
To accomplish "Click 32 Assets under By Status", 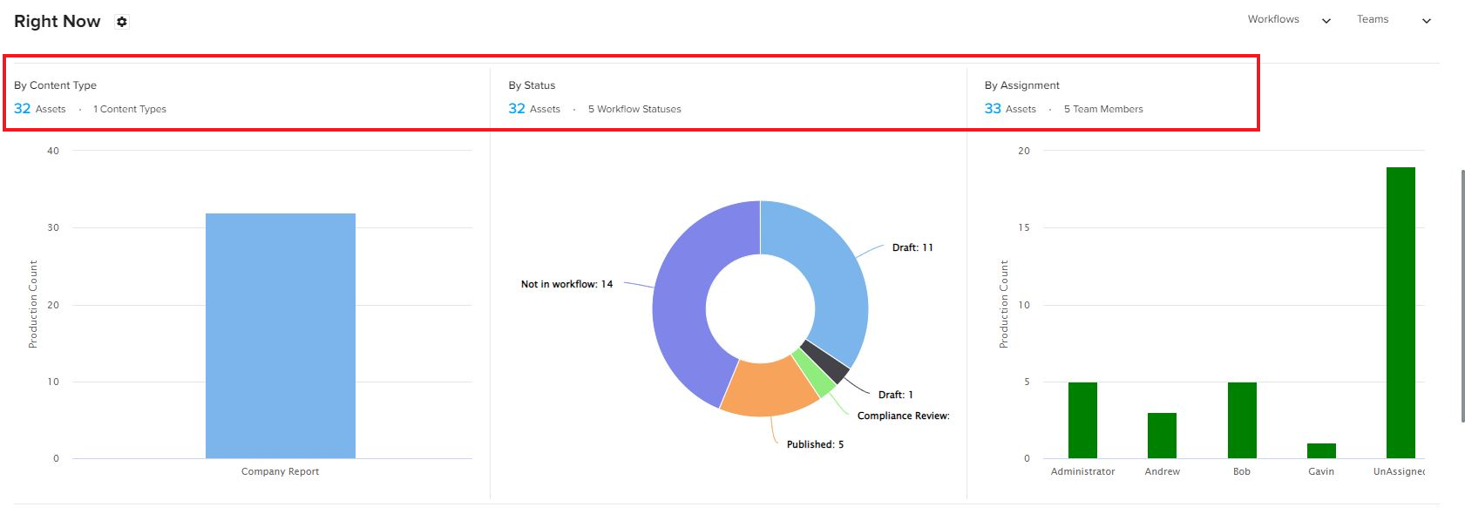I will coord(534,109).
